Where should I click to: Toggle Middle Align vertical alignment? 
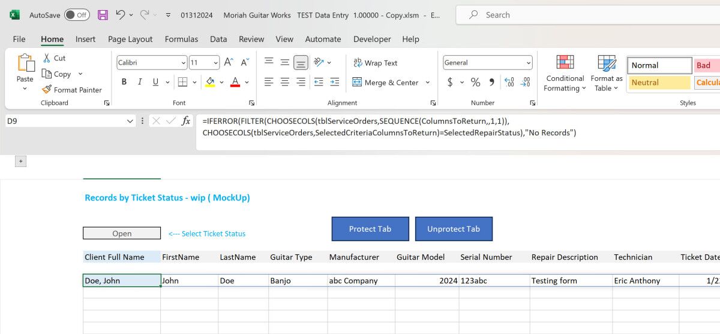point(284,62)
